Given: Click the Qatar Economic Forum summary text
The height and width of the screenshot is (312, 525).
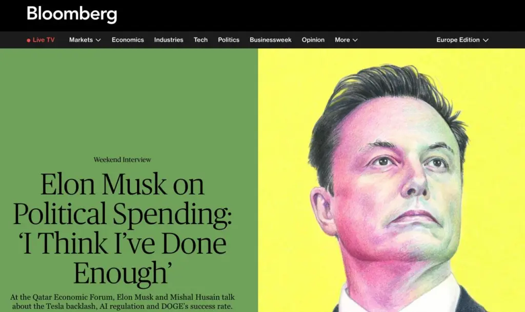Looking at the screenshot, I should click(122, 302).
